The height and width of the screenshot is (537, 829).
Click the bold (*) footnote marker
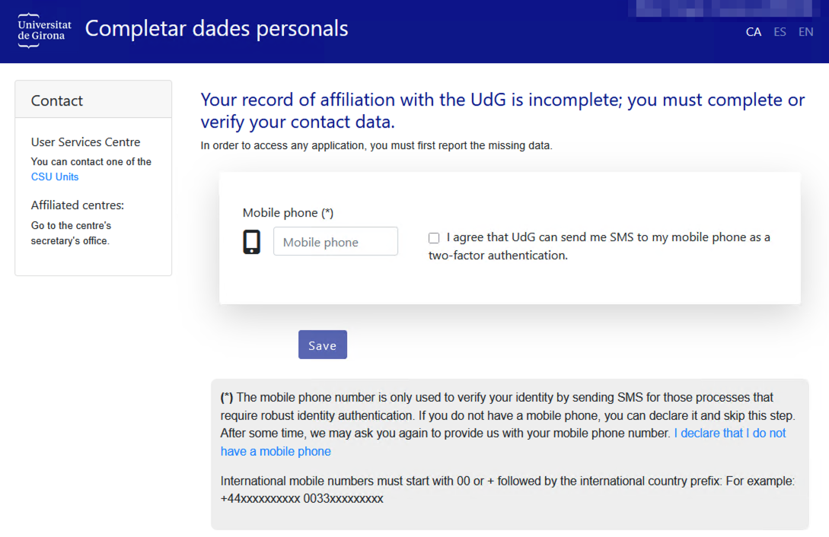[x=227, y=397]
